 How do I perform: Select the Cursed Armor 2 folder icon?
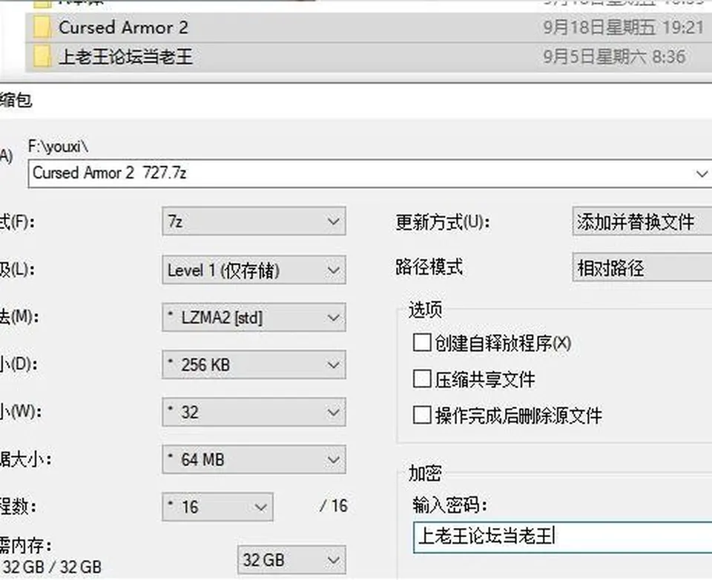[x=42, y=27]
